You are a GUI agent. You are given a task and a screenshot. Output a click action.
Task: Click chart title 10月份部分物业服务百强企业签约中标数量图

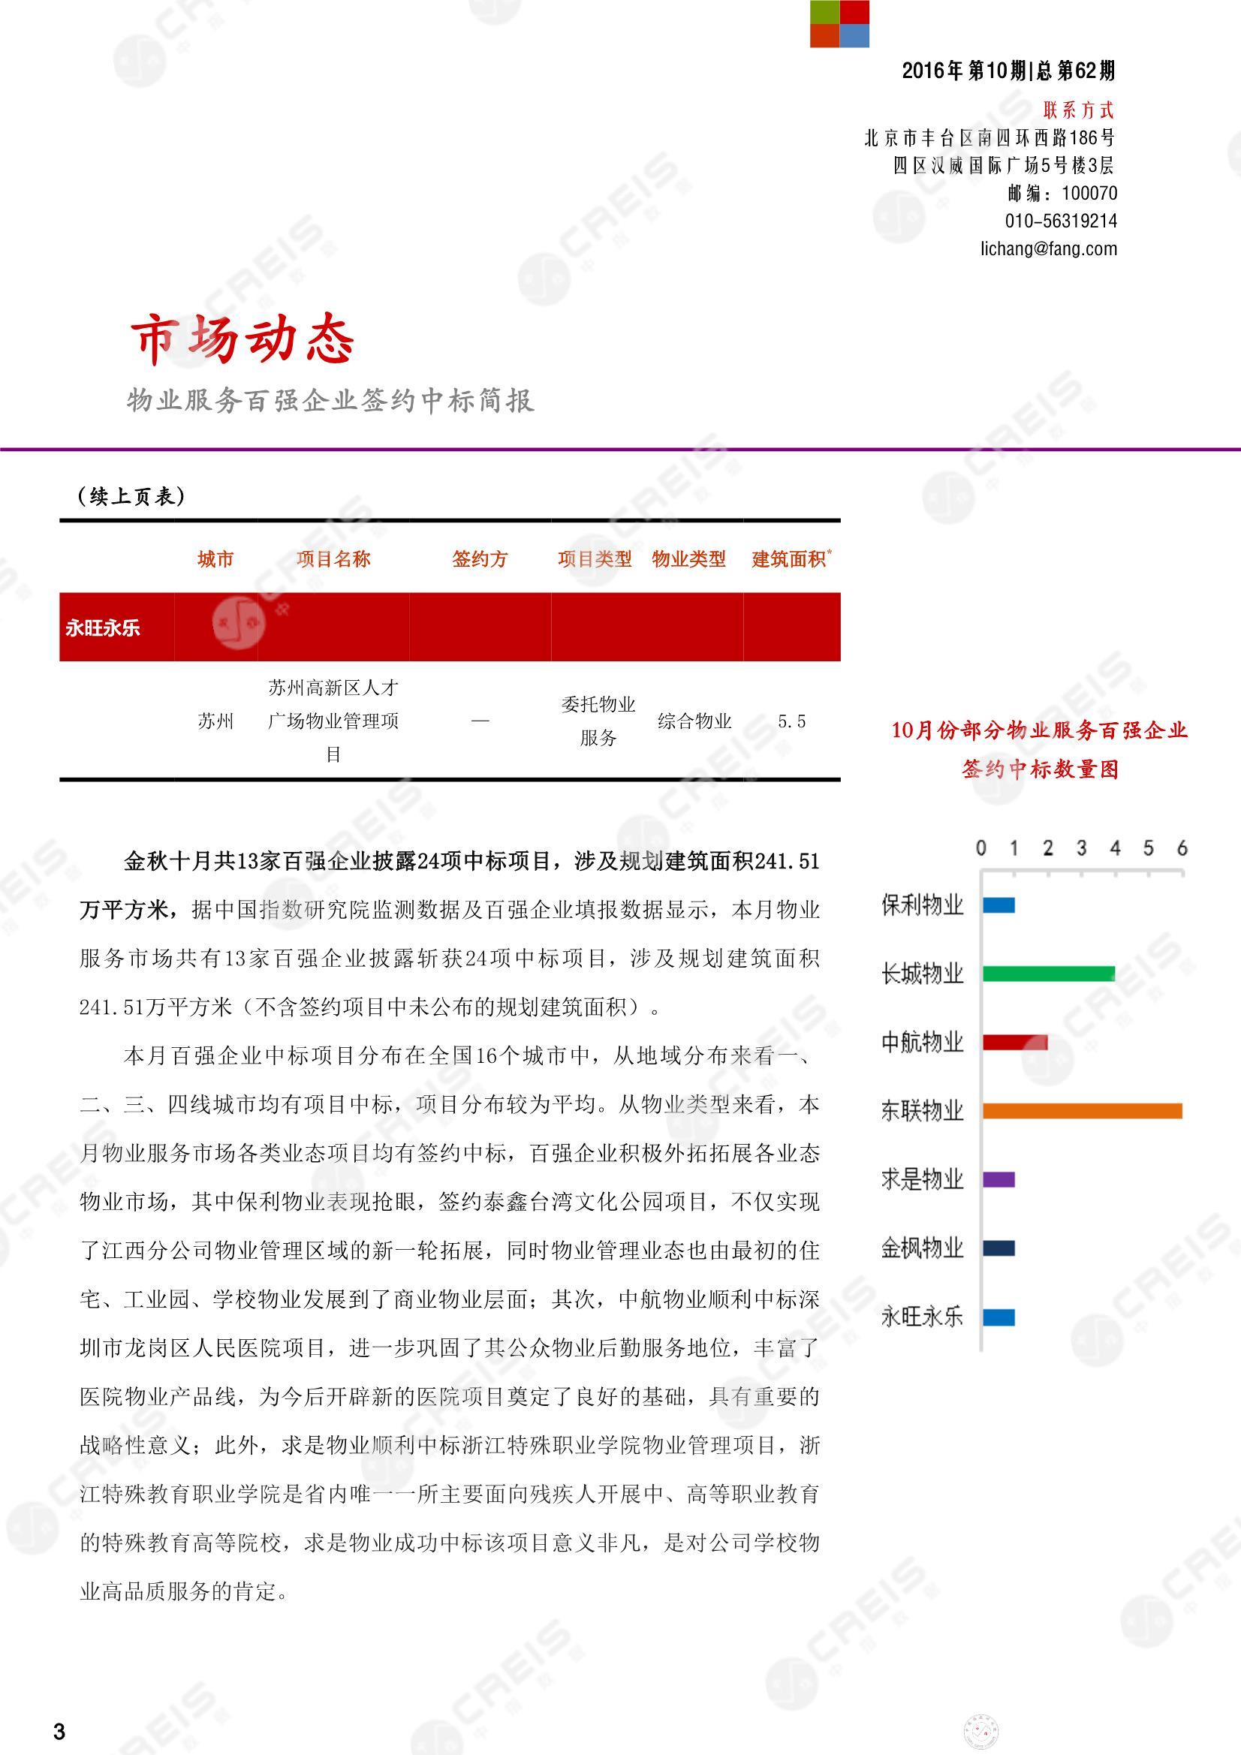1039,749
